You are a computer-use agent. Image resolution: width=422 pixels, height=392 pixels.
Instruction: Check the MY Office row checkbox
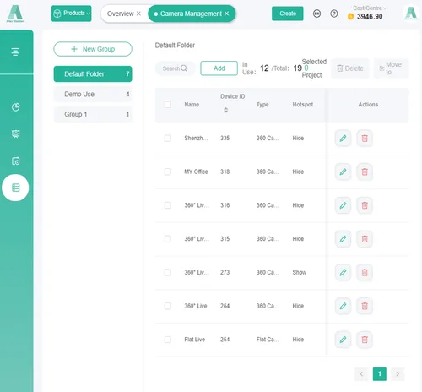(x=168, y=171)
